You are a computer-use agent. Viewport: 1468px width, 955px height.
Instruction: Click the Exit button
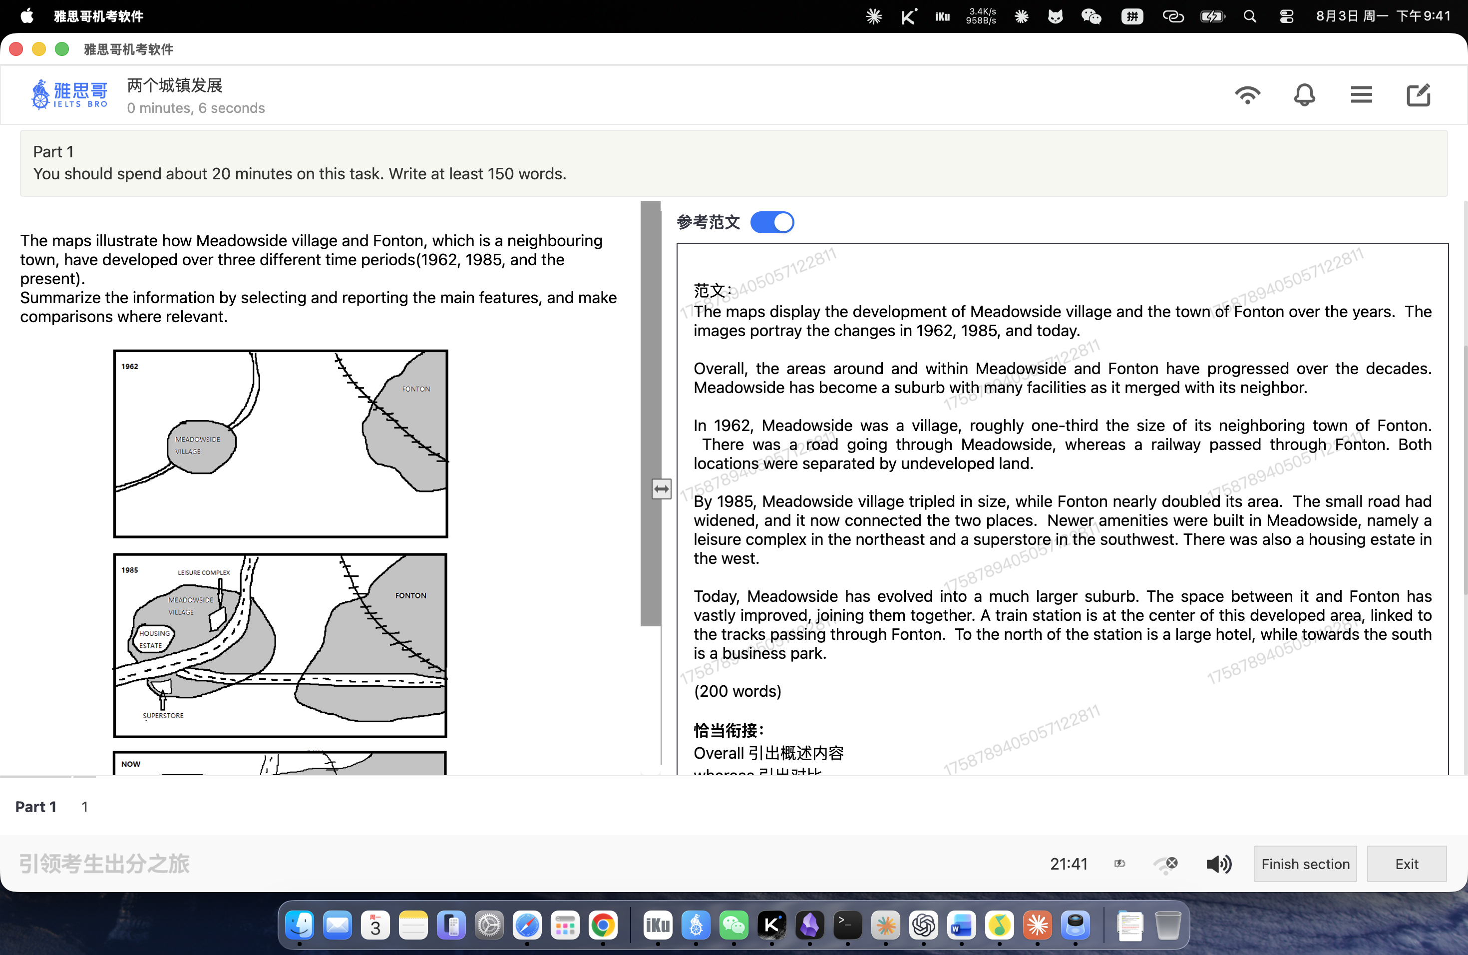(x=1406, y=864)
